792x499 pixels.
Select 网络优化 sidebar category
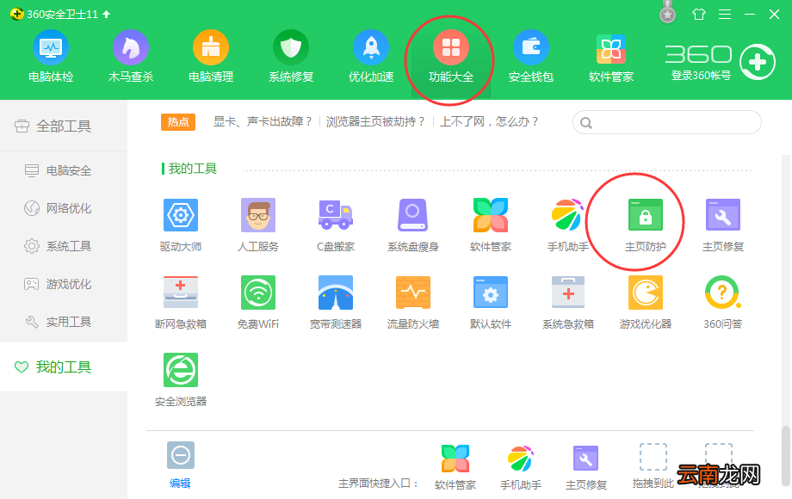[64, 208]
